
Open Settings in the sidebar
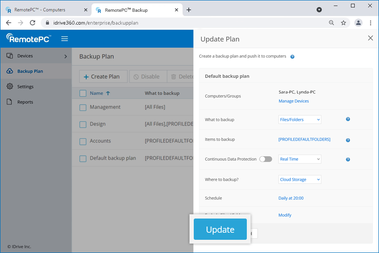pyautogui.click(x=25, y=87)
